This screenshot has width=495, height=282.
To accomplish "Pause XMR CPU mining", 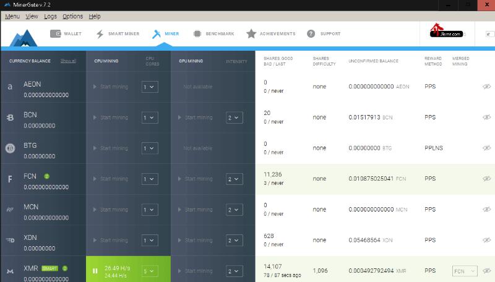I will [x=95, y=271].
